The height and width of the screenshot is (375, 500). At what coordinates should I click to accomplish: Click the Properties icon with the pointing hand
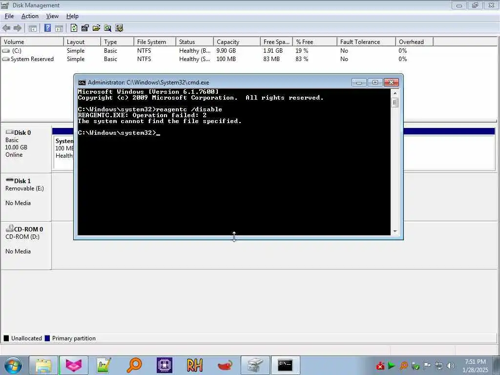coord(85,28)
